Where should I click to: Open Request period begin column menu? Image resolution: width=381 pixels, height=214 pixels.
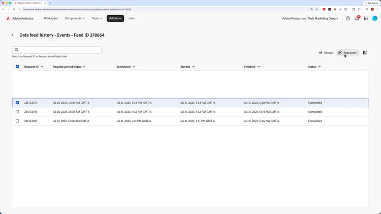[84, 67]
